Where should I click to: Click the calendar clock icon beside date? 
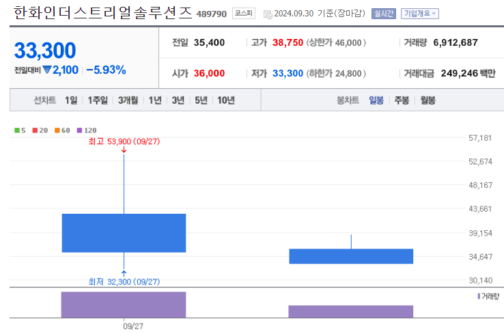pos(268,14)
